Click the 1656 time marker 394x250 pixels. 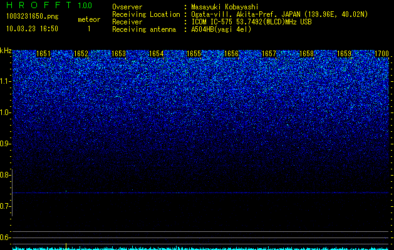231,54
